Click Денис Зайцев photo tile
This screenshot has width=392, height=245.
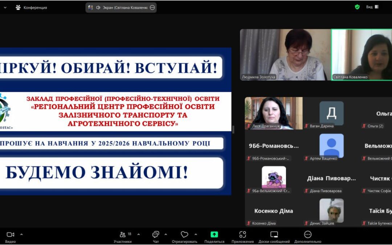[331, 211]
